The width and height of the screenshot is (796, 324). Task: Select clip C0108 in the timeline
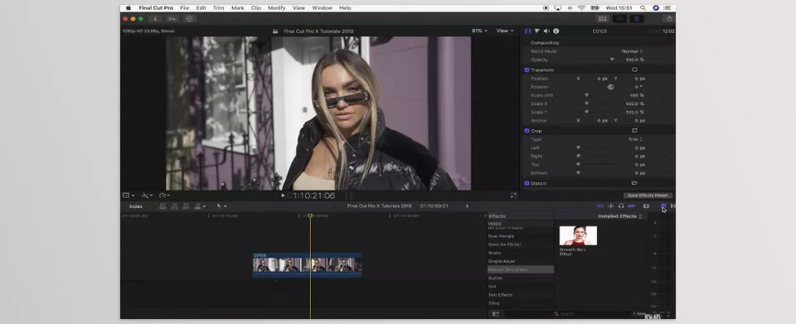[307, 264]
